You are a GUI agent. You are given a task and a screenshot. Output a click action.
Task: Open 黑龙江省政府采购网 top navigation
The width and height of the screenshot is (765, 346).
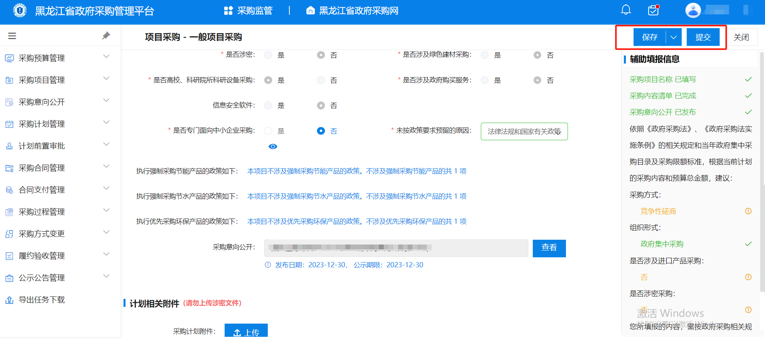pyautogui.click(x=353, y=11)
